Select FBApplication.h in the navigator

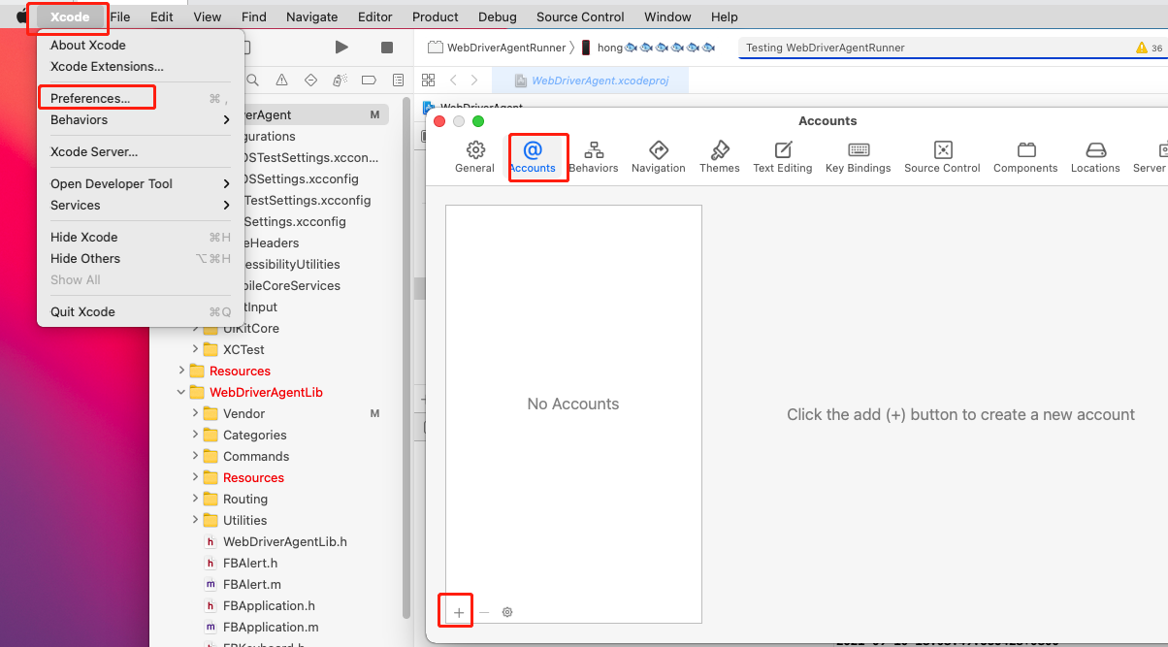coord(270,605)
